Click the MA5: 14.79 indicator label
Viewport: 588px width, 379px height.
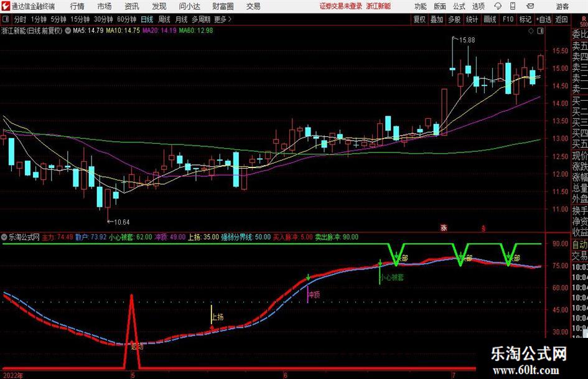click(88, 30)
